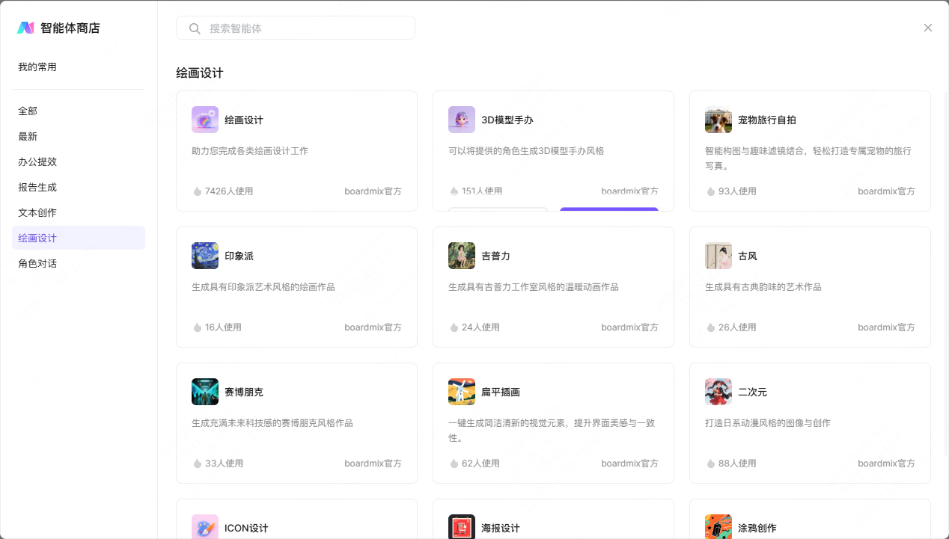Click the flame icon beside 62人使用
This screenshot has width=949, height=539.
[454, 463]
